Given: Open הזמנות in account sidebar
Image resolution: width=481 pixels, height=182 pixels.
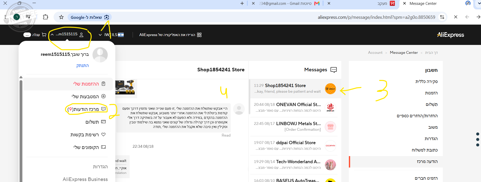Looking at the screenshot, I should coord(431,93).
